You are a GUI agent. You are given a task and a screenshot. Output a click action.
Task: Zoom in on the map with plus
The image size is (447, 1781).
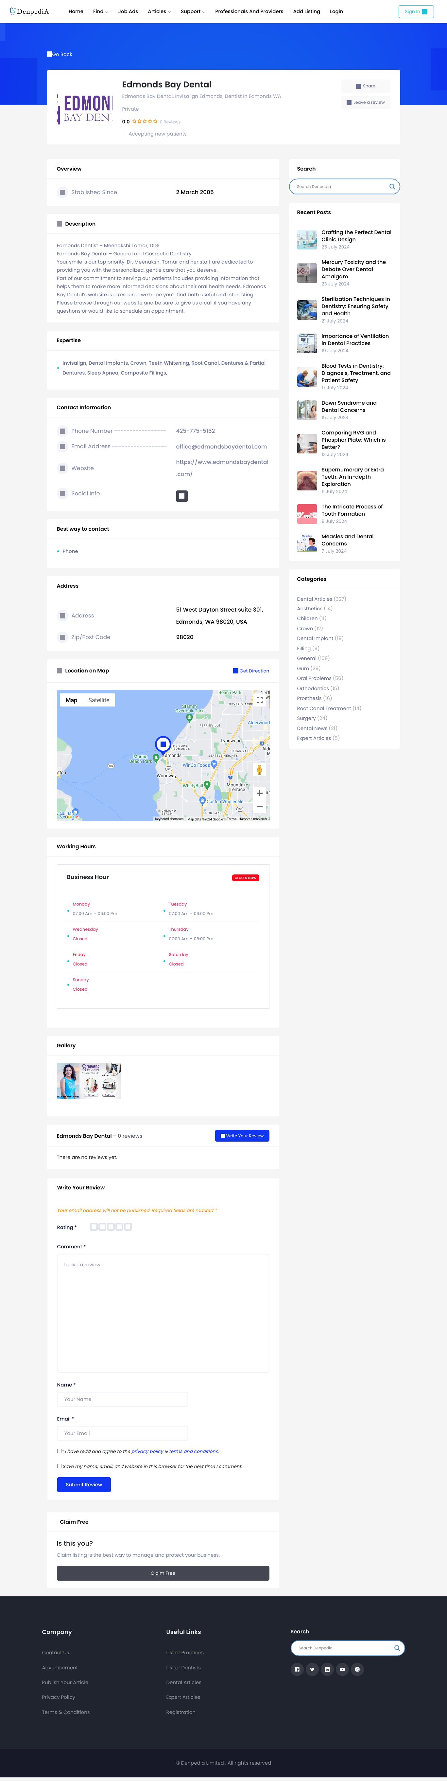[260, 793]
